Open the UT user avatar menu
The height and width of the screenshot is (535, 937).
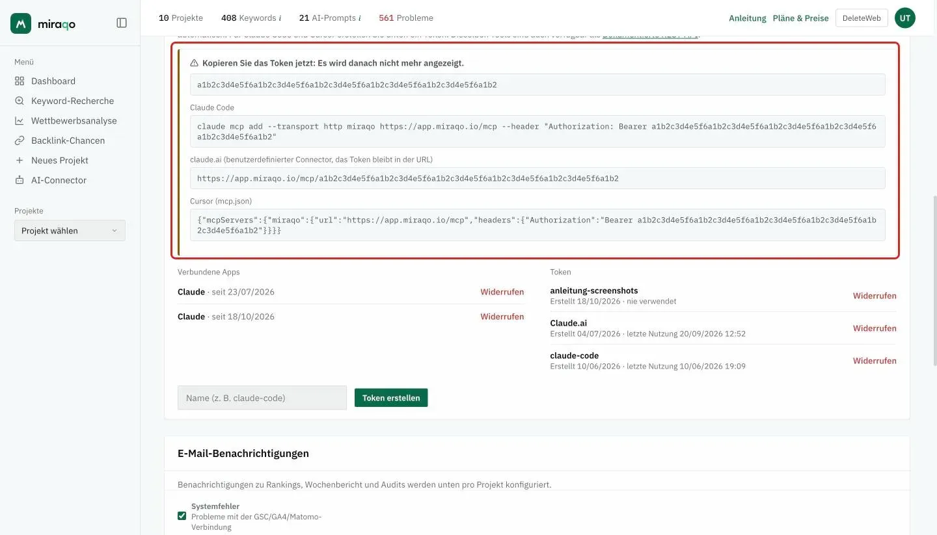pyautogui.click(x=905, y=18)
